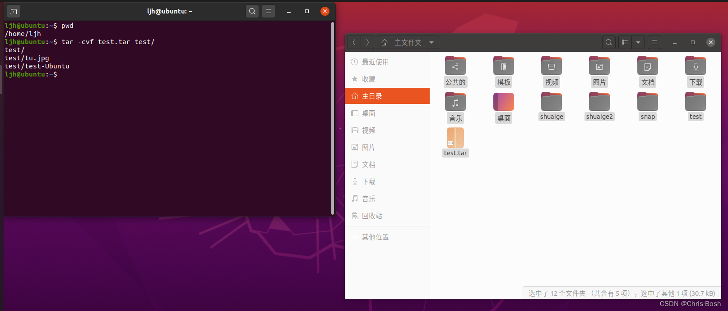Image resolution: width=728 pixels, height=311 pixels.
Task: Minimize the terminal window
Action: (289, 11)
